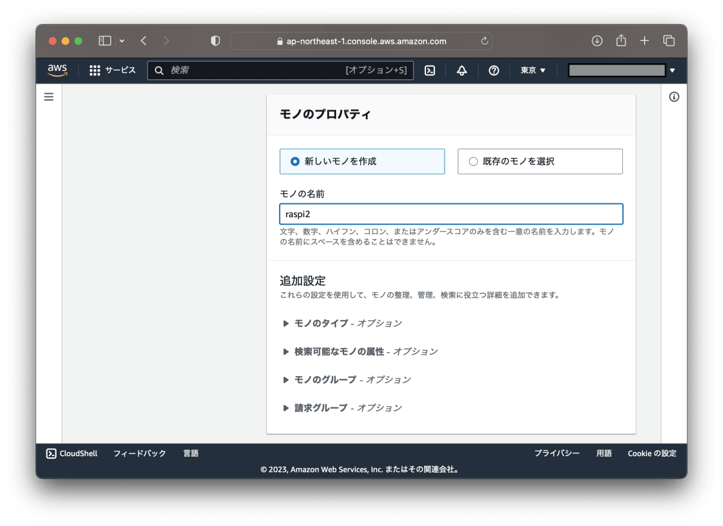The height and width of the screenshot is (526, 723).
Task: Open the 言語 language link
Action: coord(191,453)
